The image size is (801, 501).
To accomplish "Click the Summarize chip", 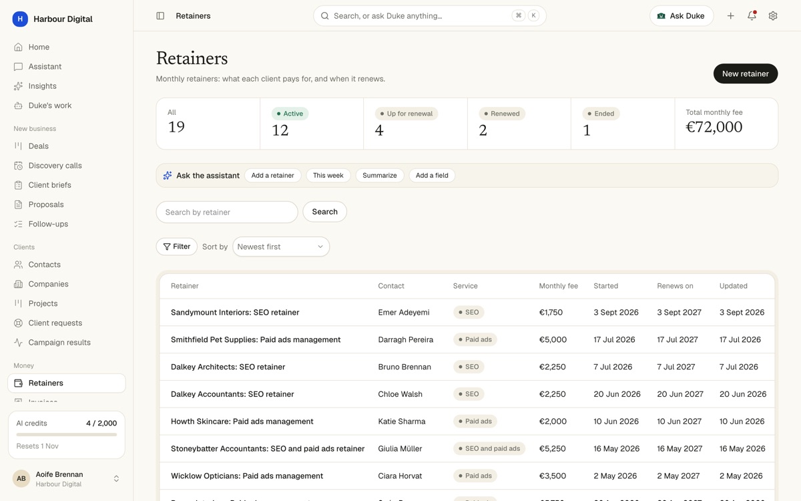I will coord(380,176).
